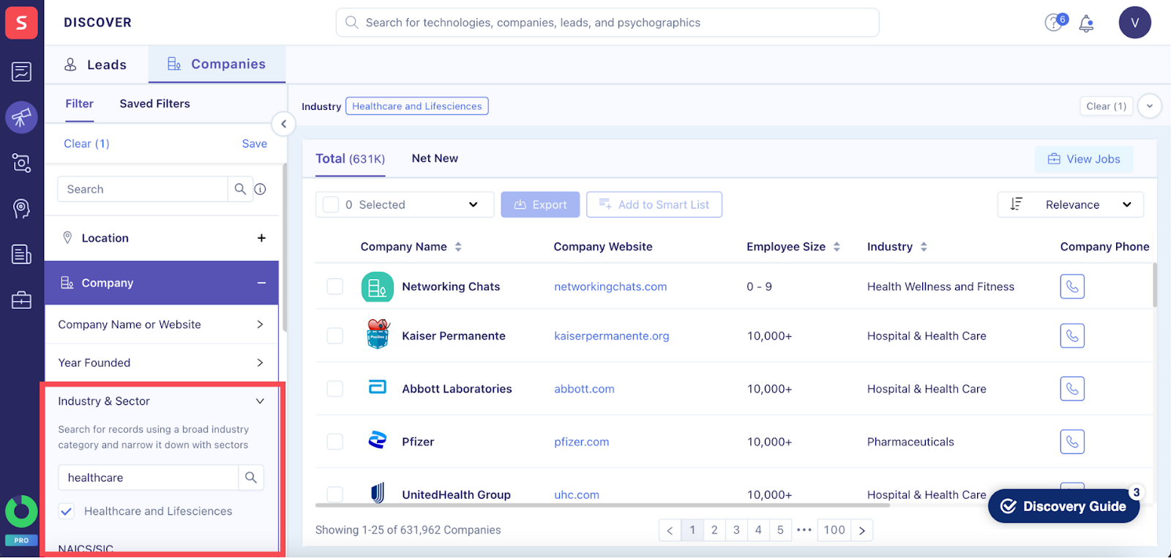Click the green credits ring icon

(x=21, y=511)
